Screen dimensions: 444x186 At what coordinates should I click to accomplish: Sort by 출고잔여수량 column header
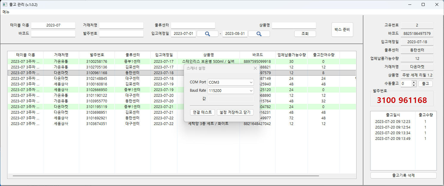pyautogui.click(x=323, y=55)
